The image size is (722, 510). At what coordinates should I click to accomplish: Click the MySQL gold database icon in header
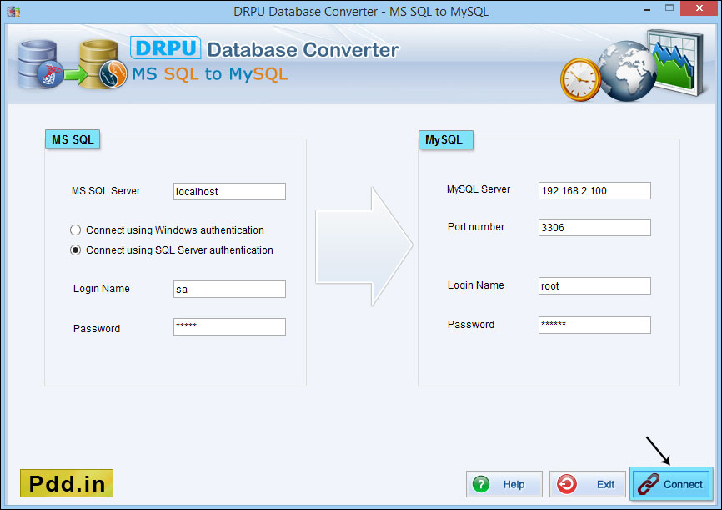click(x=103, y=64)
